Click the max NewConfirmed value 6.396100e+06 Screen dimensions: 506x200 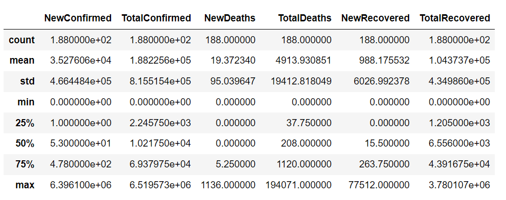coord(81,185)
